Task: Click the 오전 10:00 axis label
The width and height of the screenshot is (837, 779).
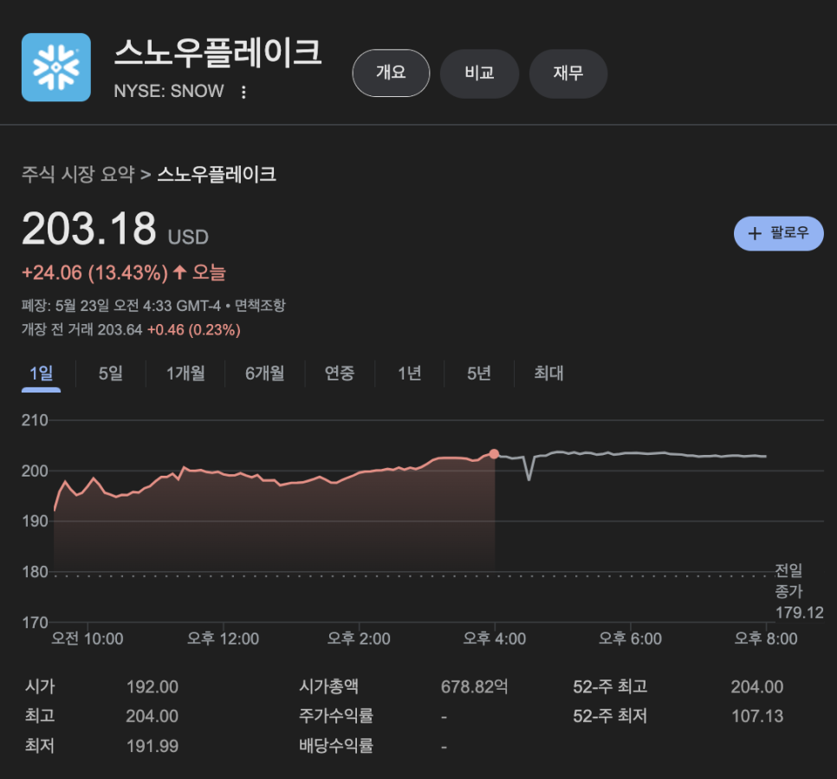Action: pos(88,639)
